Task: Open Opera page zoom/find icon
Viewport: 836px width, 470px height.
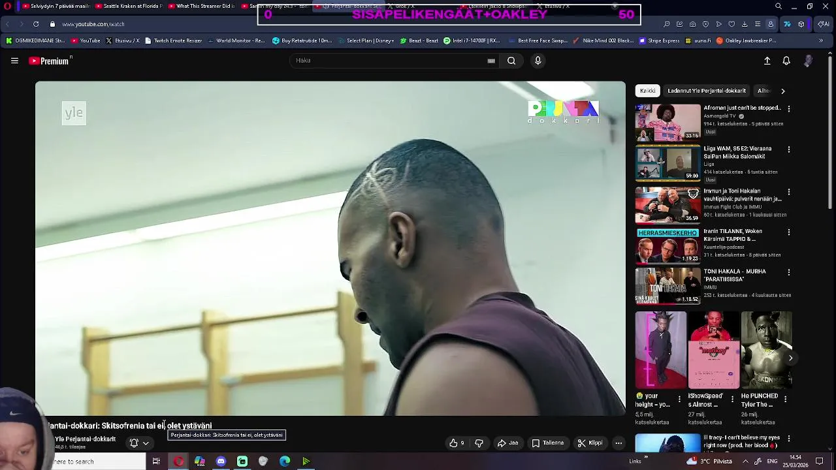Action: point(667,24)
